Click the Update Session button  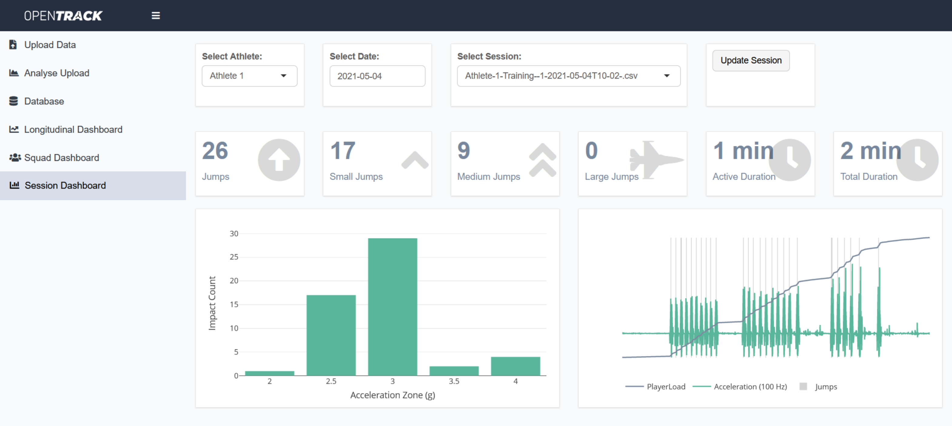[x=750, y=60]
